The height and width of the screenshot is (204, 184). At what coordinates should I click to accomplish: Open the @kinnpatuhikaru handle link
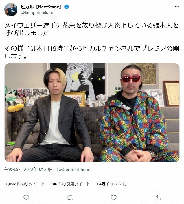37,13
